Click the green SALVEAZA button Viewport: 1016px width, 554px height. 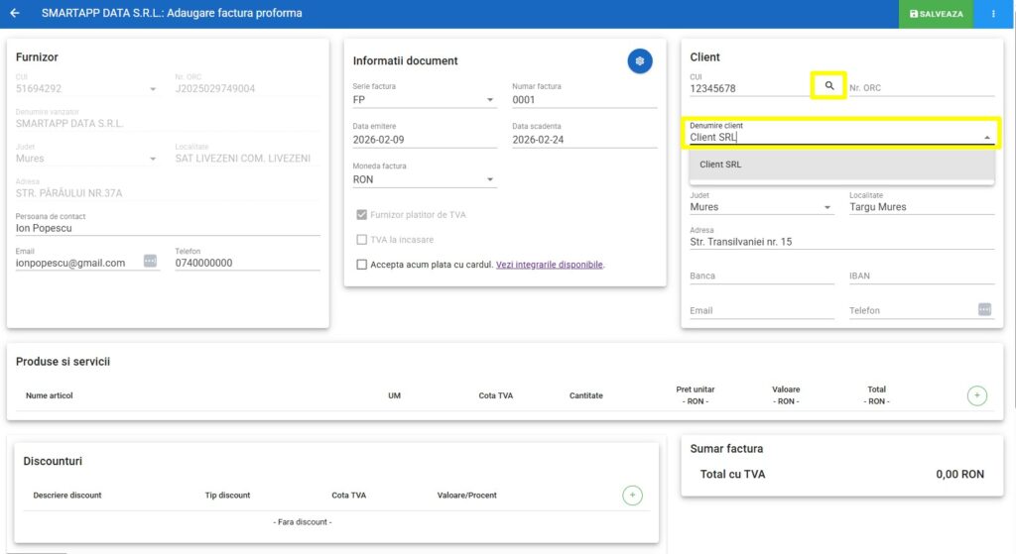pos(936,14)
